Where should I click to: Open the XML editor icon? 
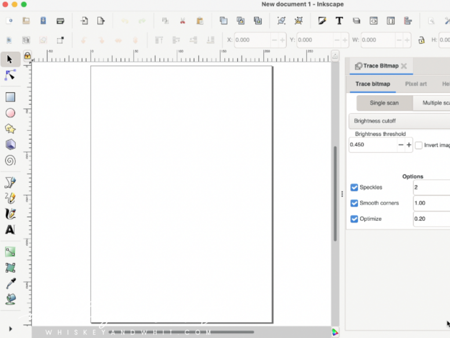pyautogui.click(x=374, y=21)
